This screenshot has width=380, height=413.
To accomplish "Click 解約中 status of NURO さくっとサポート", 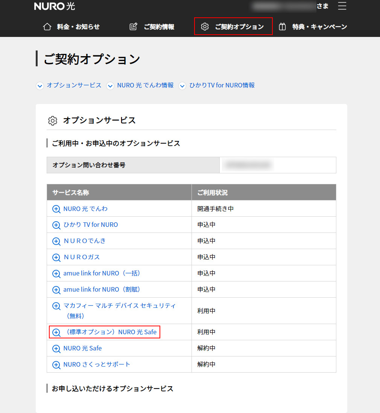I will tap(207, 364).
